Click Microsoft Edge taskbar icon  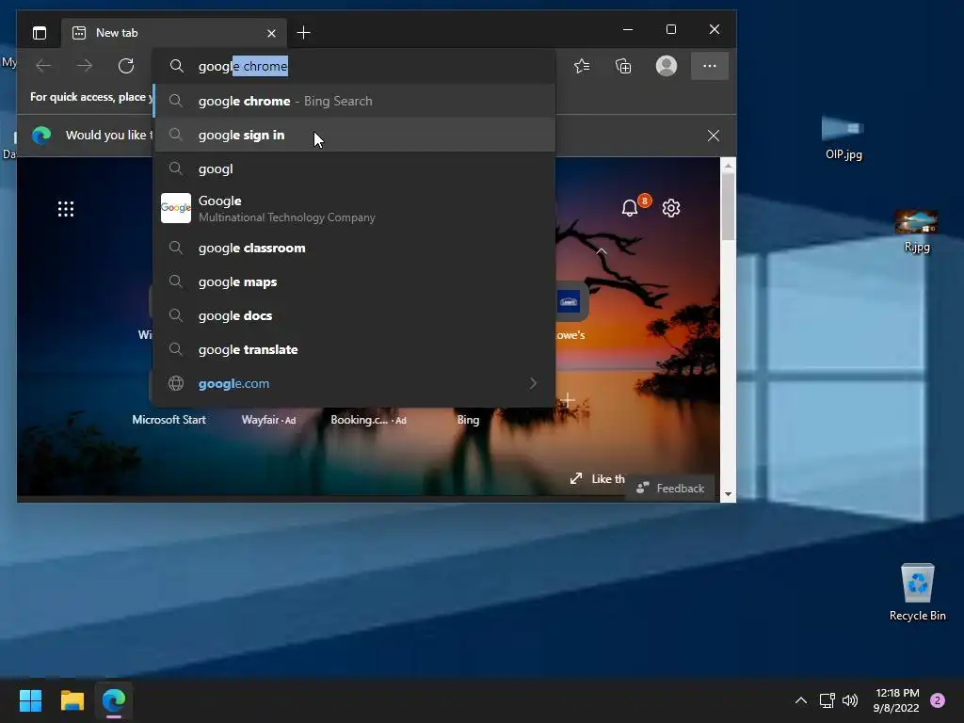click(x=114, y=700)
